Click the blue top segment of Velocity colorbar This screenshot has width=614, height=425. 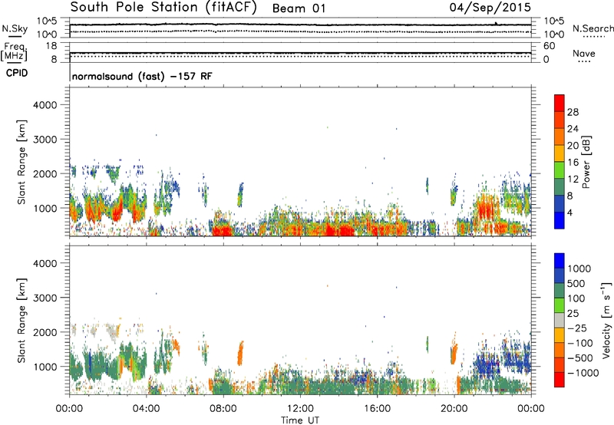(x=560, y=261)
